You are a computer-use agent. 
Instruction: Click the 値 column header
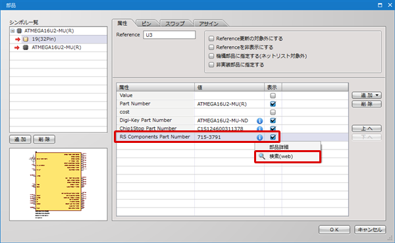click(x=229, y=87)
